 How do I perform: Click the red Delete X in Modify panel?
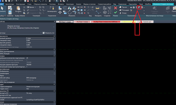[x=85, y=13]
